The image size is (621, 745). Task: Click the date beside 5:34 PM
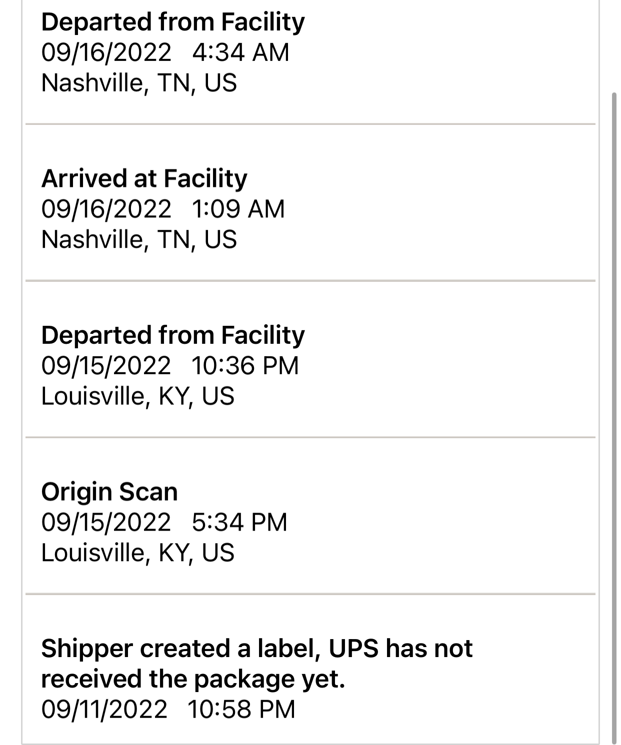pyautogui.click(x=106, y=522)
